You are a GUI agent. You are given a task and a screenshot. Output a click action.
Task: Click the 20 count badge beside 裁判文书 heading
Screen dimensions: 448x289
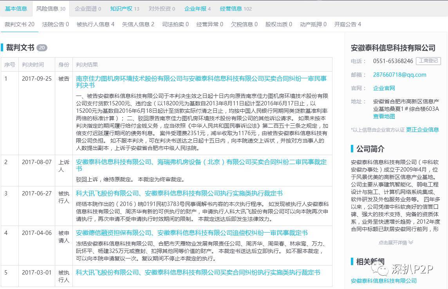[42, 48]
